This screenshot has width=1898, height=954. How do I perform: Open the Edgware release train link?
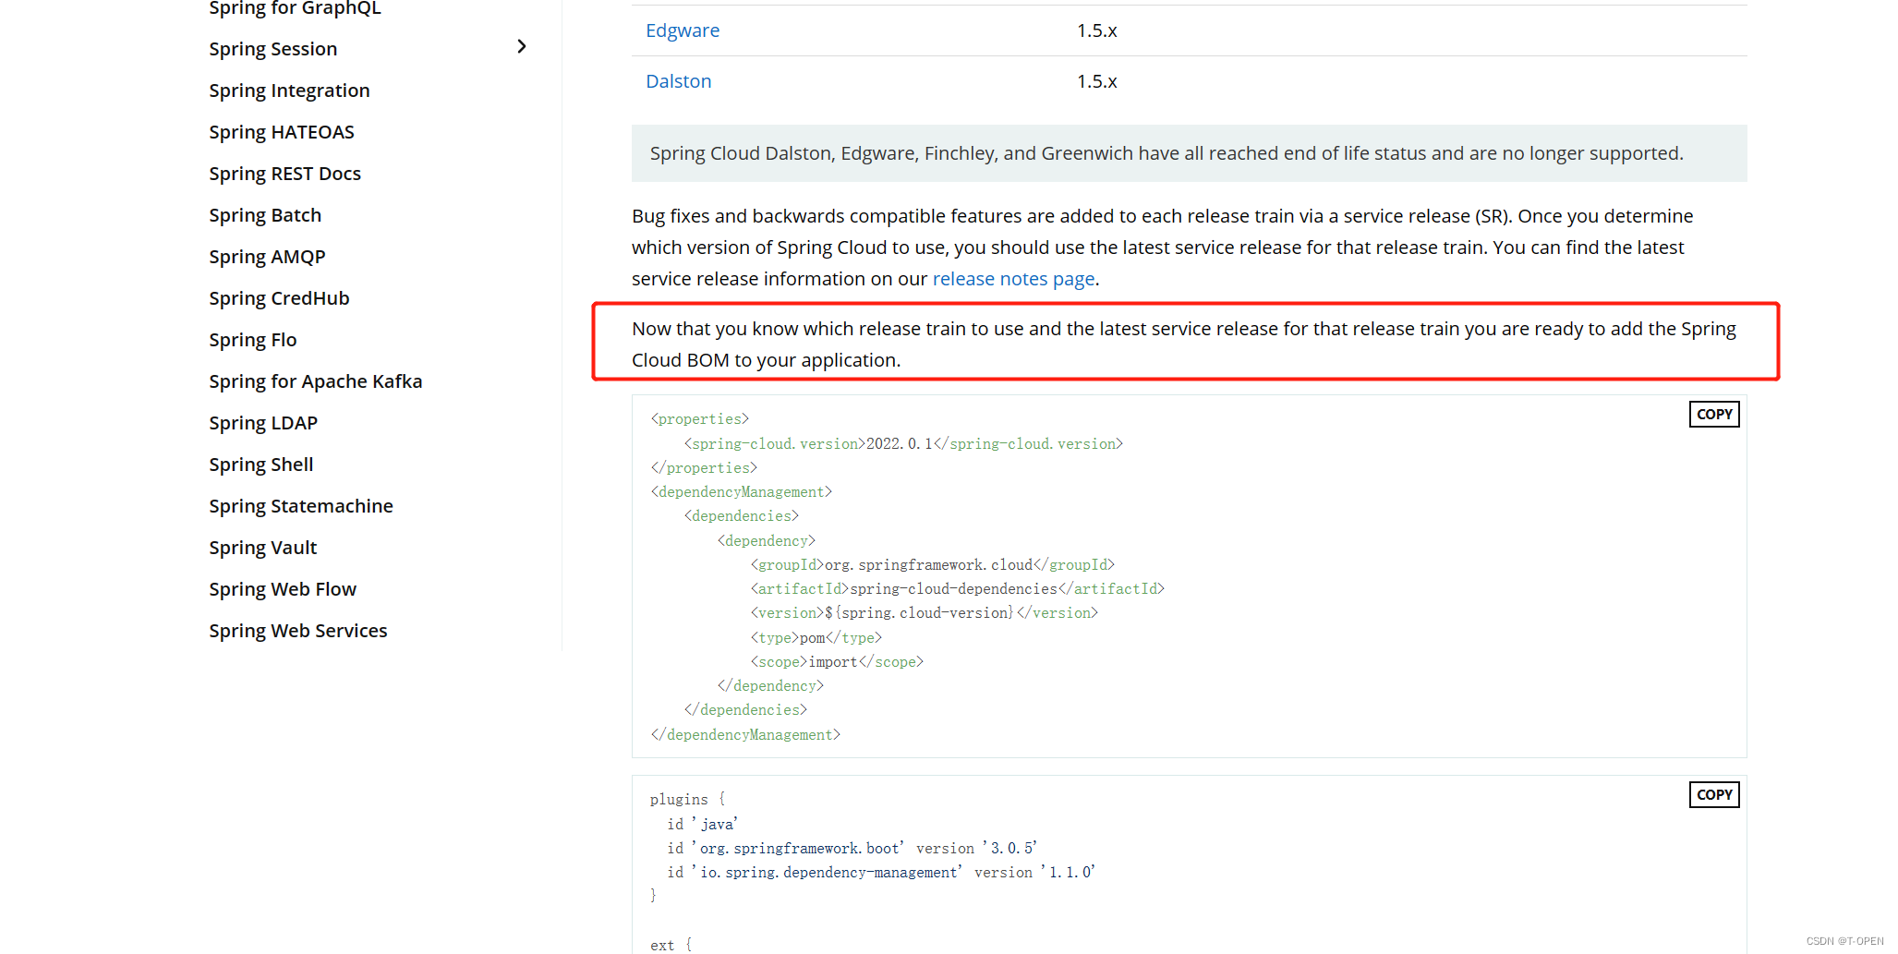[x=683, y=30]
